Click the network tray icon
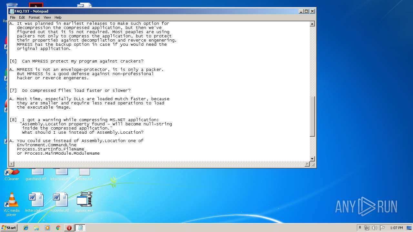 367,228
